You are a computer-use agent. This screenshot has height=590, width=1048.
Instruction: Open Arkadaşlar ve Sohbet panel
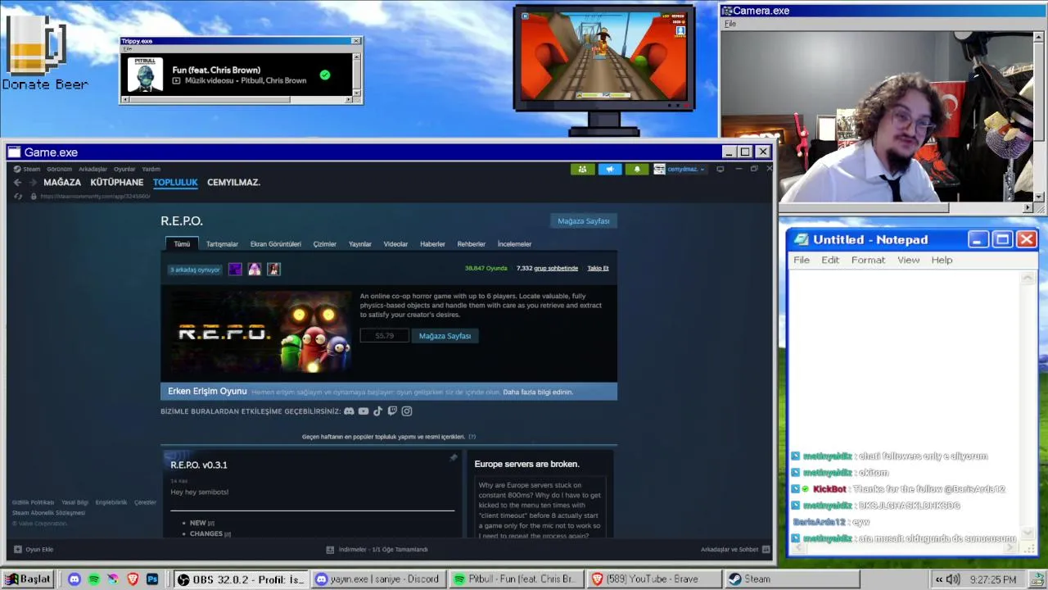(735, 549)
